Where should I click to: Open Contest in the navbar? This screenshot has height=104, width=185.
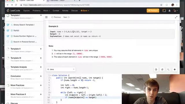(56, 11)
